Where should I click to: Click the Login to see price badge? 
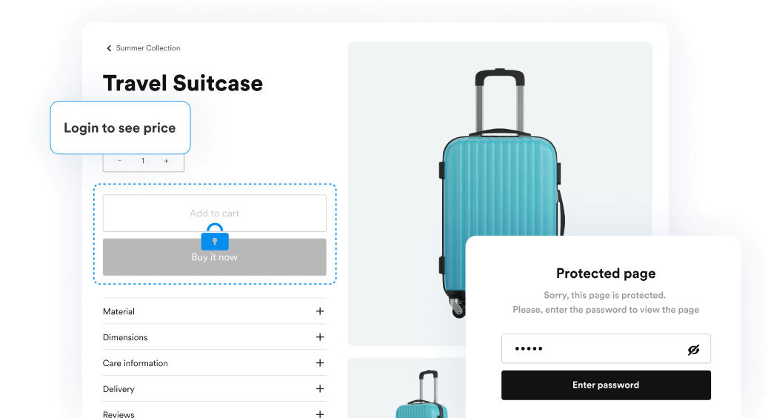click(120, 127)
